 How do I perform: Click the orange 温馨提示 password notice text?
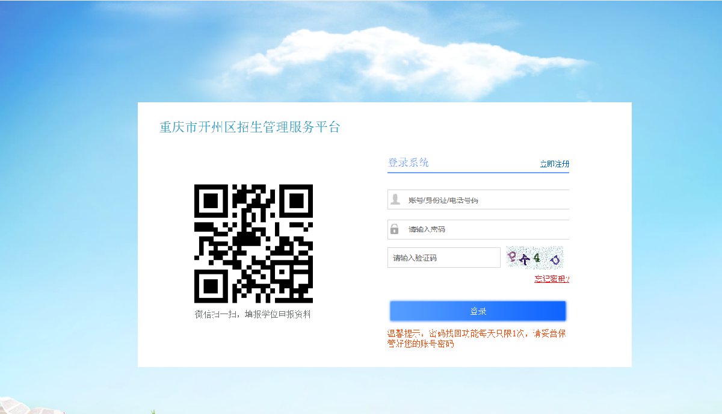(x=477, y=339)
